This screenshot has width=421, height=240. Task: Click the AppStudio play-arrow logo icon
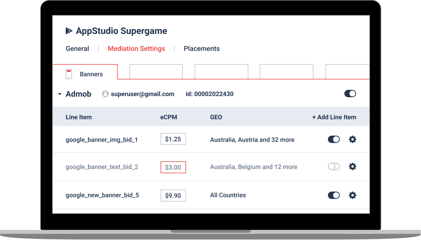69,31
